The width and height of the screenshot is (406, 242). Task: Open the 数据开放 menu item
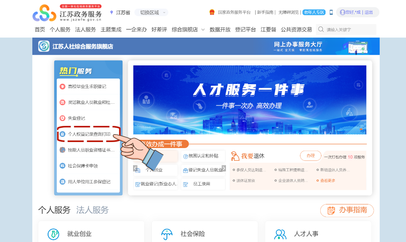pos(220,29)
